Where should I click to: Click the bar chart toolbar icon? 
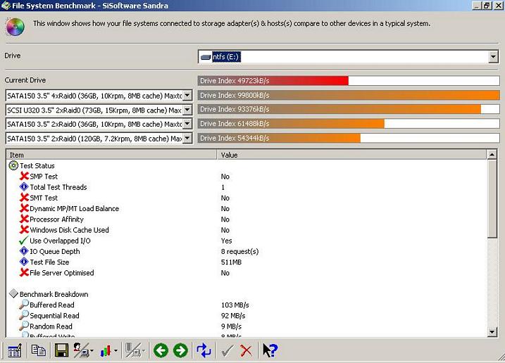coord(106,350)
